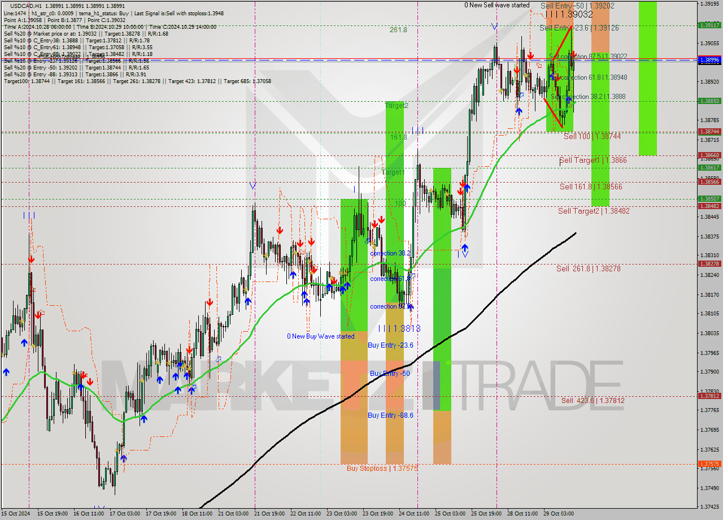Click the 'Sell Target1 | 1.3866' label

593,160
